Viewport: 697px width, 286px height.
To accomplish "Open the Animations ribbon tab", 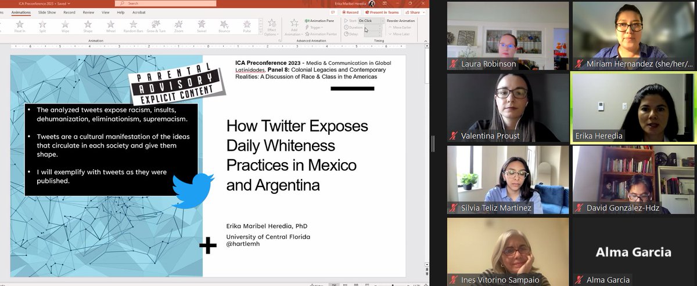I will (21, 12).
